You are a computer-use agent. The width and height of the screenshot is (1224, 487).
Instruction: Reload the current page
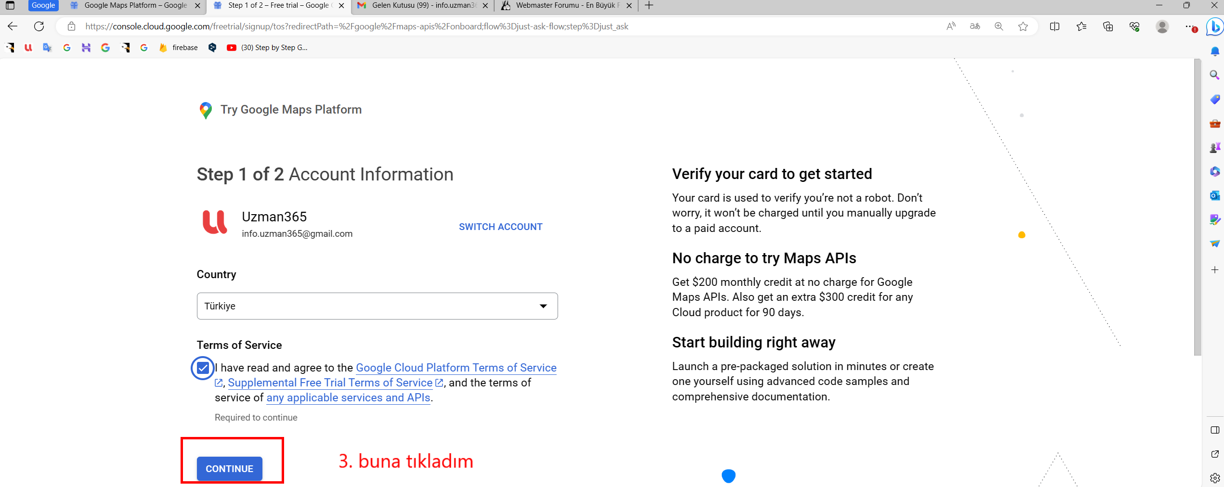coord(39,26)
